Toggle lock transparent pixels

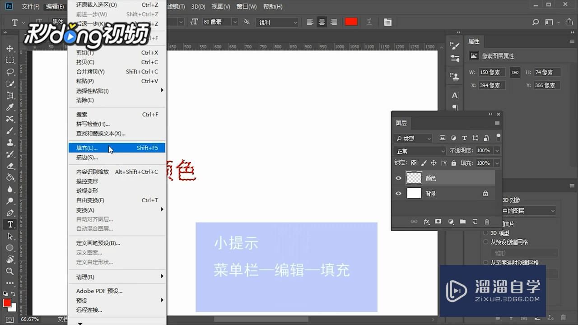[414, 163]
